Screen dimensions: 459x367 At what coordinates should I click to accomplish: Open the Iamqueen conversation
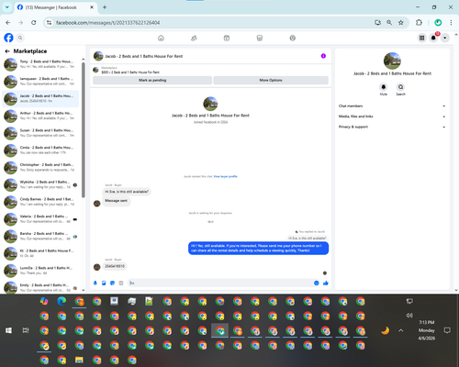[40, 82]
